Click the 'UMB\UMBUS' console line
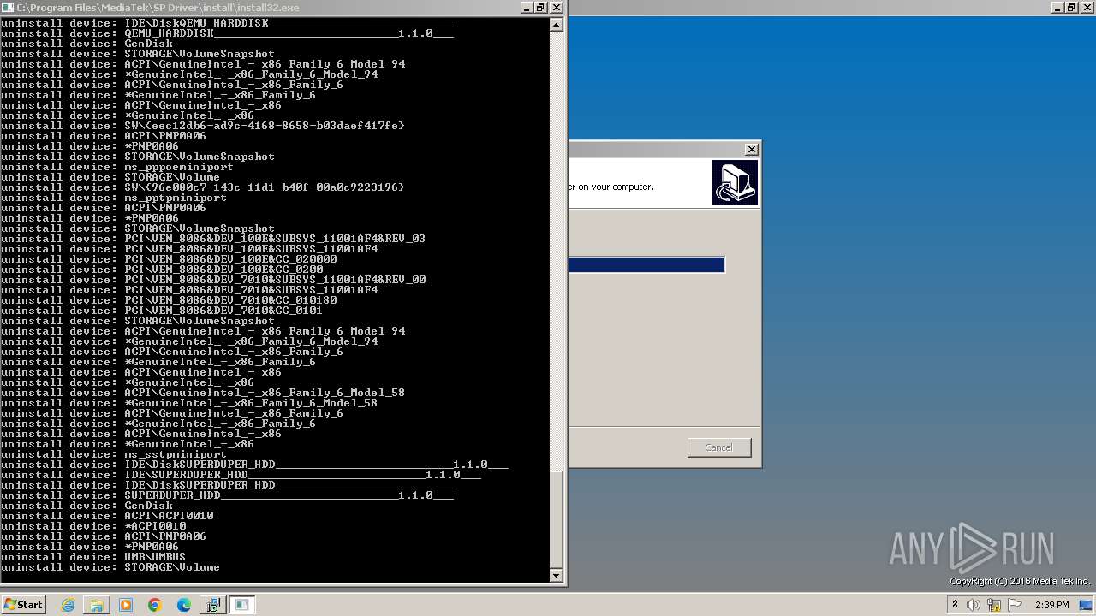This screenshot has height=616, width=1096. [x=93, y=557]
